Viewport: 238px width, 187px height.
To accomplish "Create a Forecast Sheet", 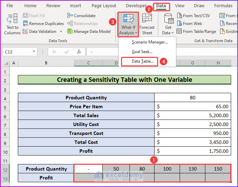I will tap(147, 24).
